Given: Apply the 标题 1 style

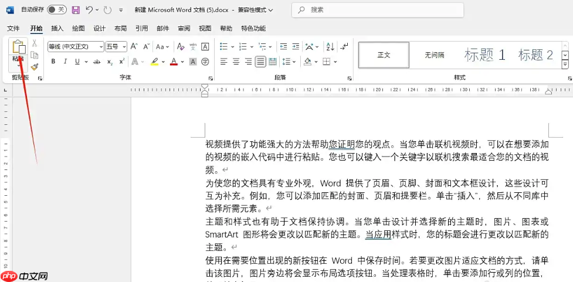Looking at the screenshot, I should pyautogui.click(x=485, y=55).
